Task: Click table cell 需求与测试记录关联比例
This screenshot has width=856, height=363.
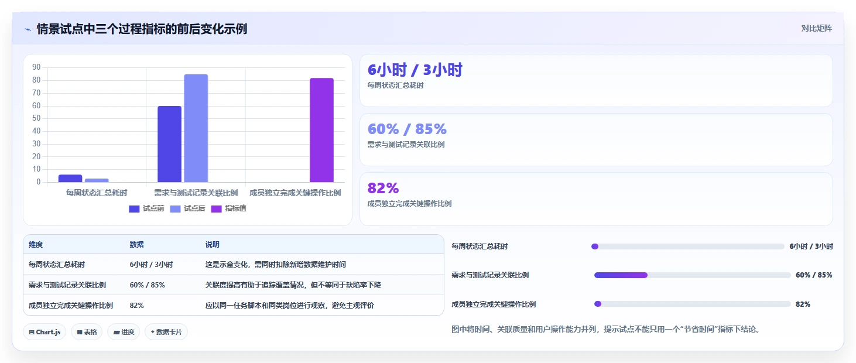Action: click(x=67, y=285)
